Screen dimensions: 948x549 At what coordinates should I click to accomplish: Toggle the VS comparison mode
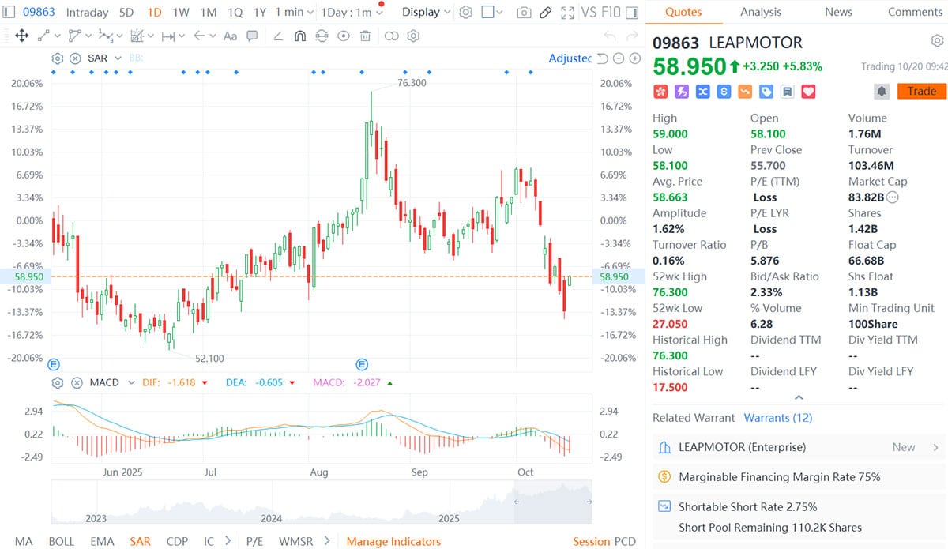[x=589, y=12]
